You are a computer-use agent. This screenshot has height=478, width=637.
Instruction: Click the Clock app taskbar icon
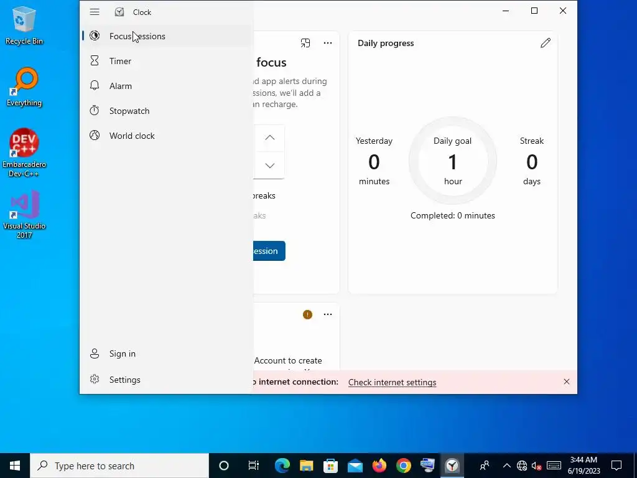pos(452,466)
